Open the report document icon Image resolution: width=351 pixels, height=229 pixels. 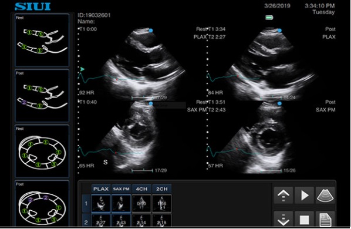coord(325,220)
